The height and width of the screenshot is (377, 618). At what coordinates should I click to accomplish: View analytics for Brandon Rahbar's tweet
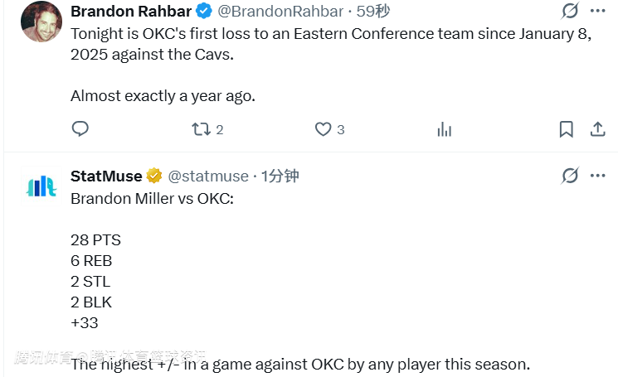(444, 129)
